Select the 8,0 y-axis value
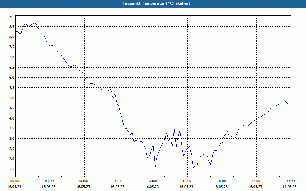Viewport: 306px width, 191px height. 12,37
